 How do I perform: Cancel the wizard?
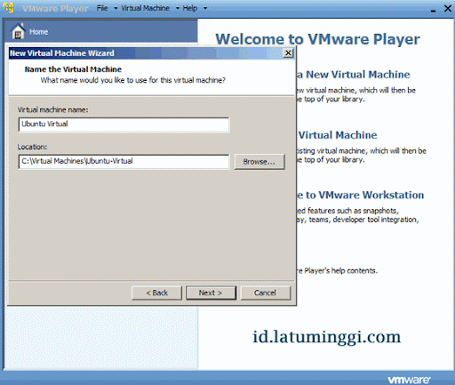click(266, 293)
